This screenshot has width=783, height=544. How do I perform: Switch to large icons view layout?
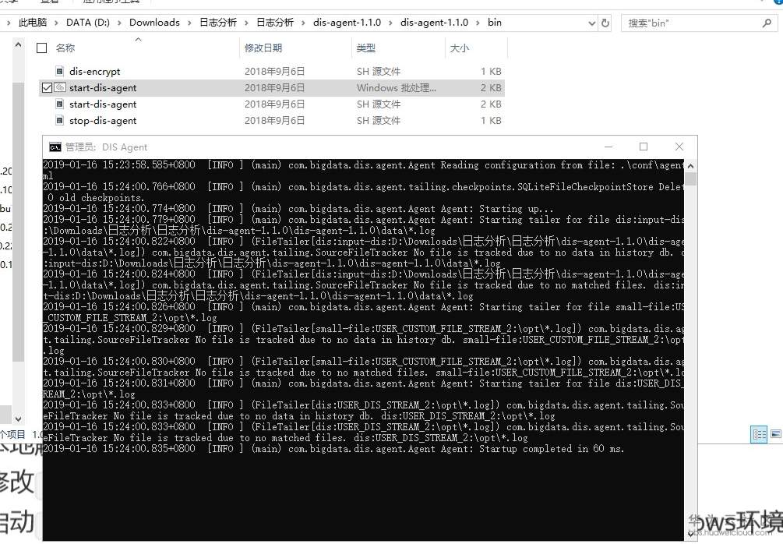[x=775, y=434]
